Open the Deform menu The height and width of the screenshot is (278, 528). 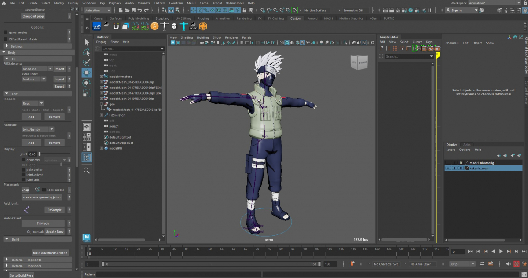(x=159, y=3)
